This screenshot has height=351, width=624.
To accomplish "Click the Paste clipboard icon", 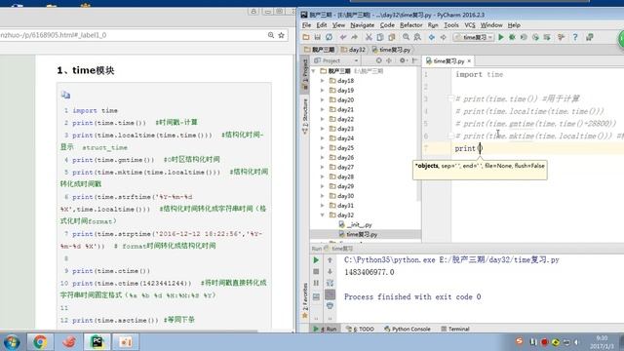I will [x=392, y=37].
